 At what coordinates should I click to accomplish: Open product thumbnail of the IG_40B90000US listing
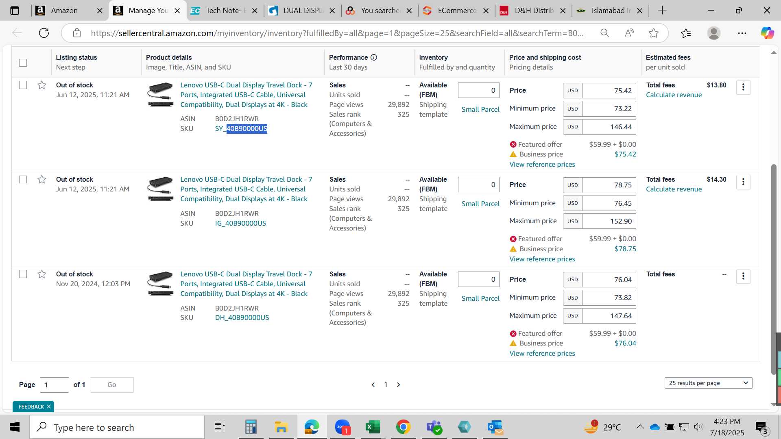click(160, 189)
